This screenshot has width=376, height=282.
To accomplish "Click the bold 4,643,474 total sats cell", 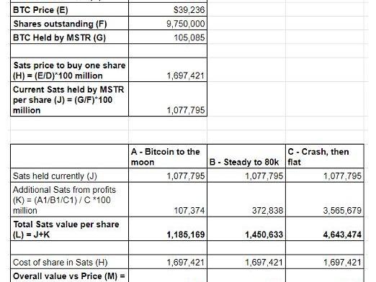I will (325, 229).
